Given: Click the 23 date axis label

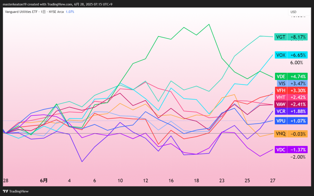Looking at the screenshot, I should [x=222, y=180].
